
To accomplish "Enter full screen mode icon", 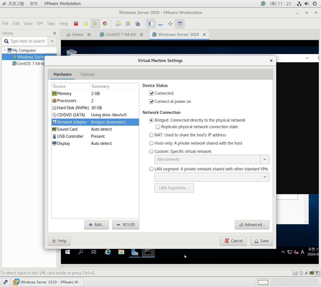I will pos(170,24).
